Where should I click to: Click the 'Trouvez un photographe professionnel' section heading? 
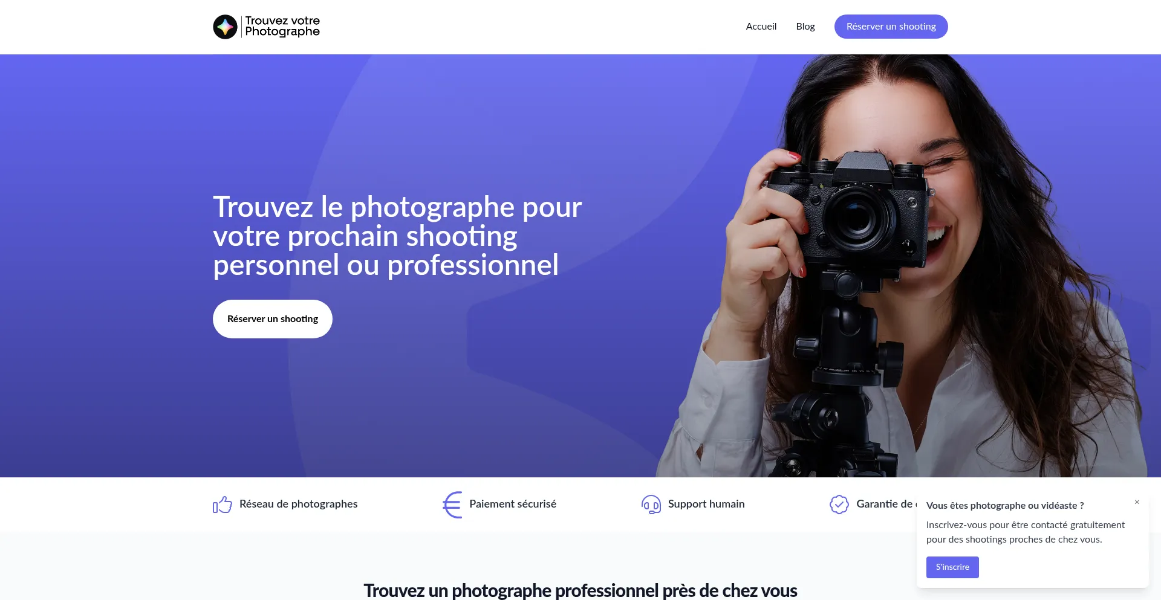click(580, 590)
